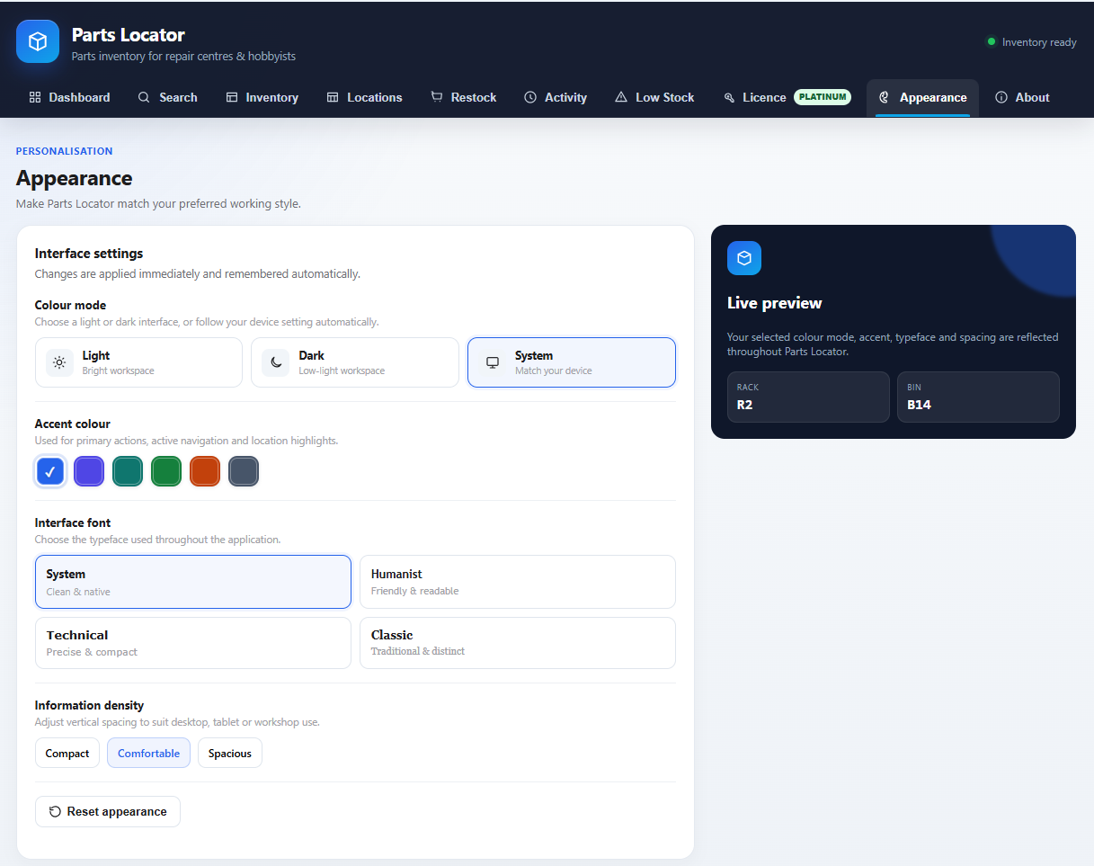This screenshot has width=1094, height=866.
Task: Click the Reset appearance button
Action: click(x=108, y=811)
